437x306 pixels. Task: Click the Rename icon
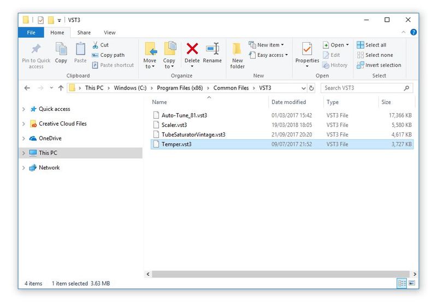tap(212, 50)
